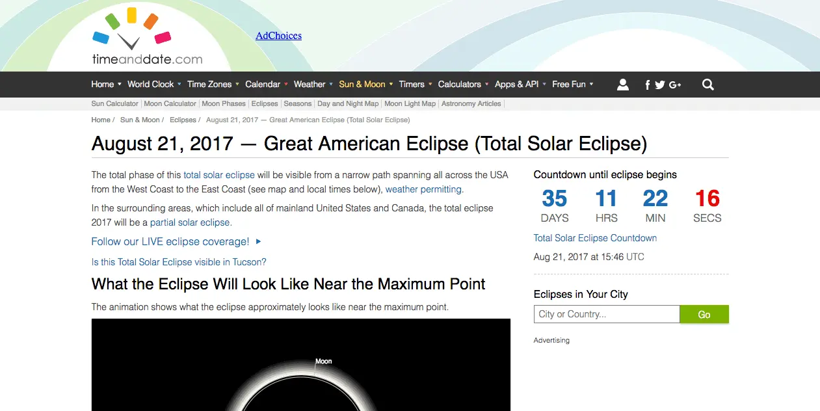Open the Weather menu

pos(309,85)
